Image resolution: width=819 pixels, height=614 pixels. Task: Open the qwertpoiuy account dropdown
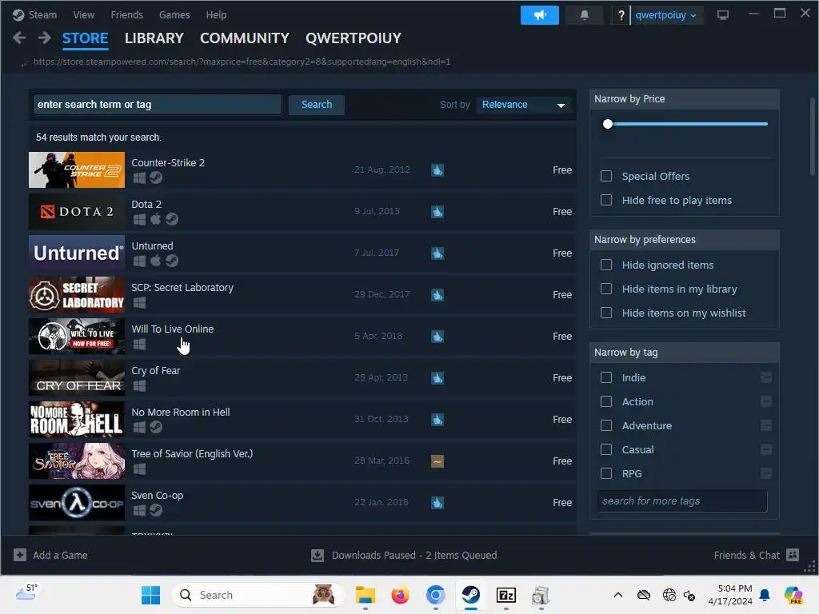coord(665,15)
